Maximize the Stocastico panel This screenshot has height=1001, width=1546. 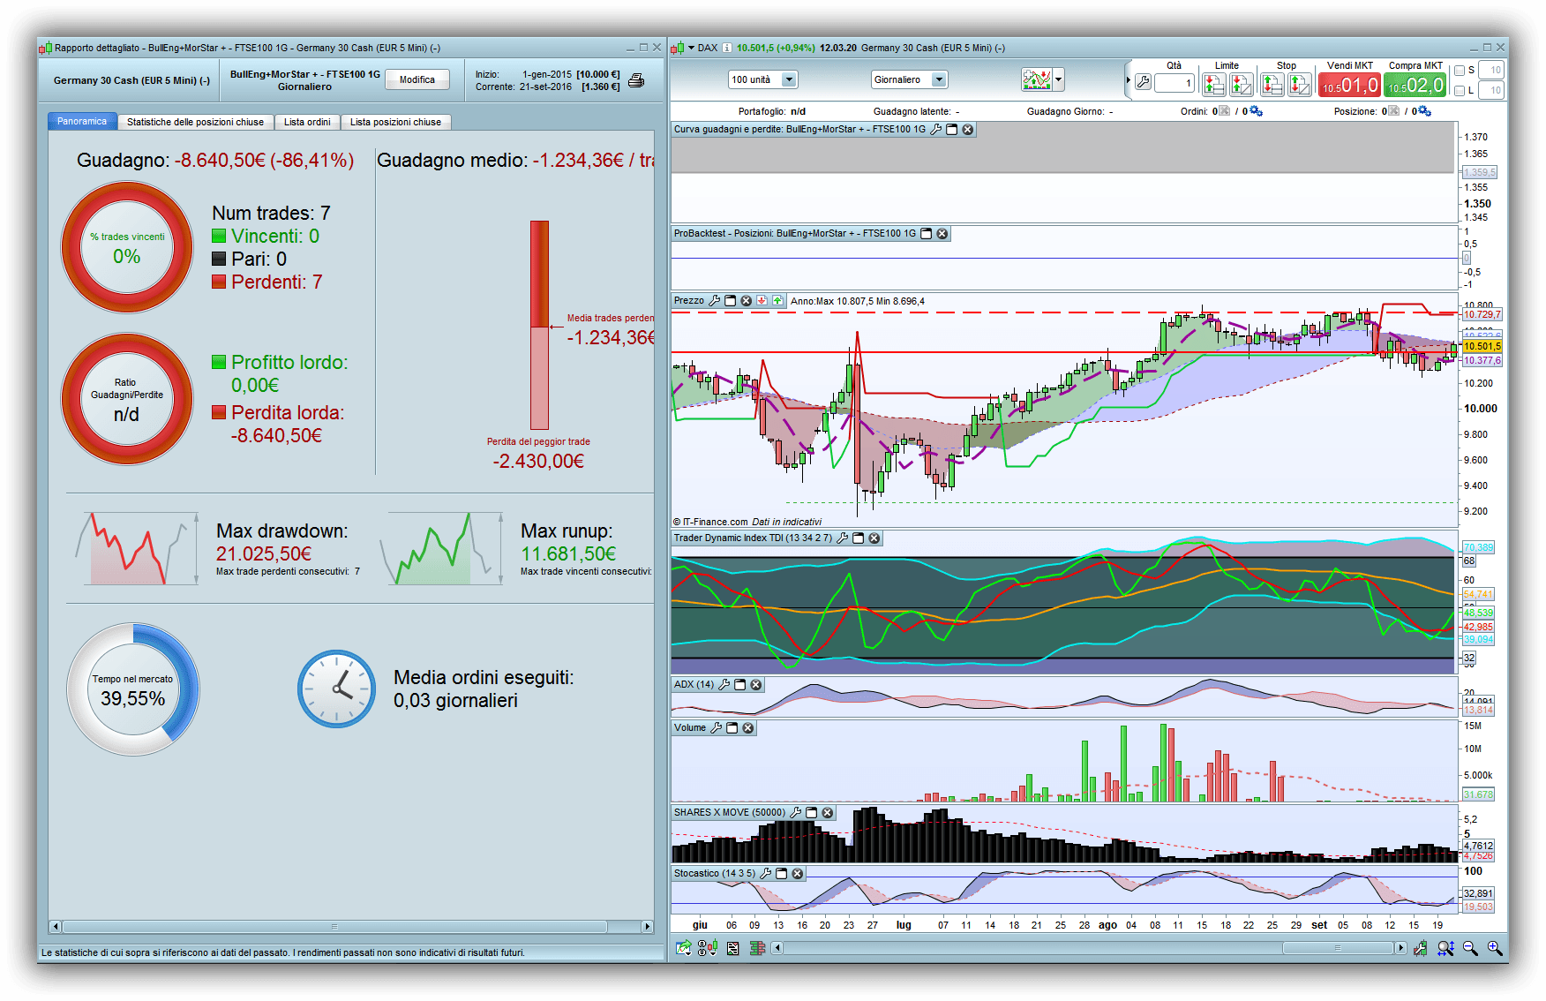tap(782, 874)
